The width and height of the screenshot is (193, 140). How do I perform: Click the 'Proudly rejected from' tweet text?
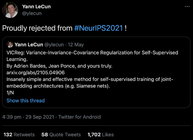tap(38, 28)
